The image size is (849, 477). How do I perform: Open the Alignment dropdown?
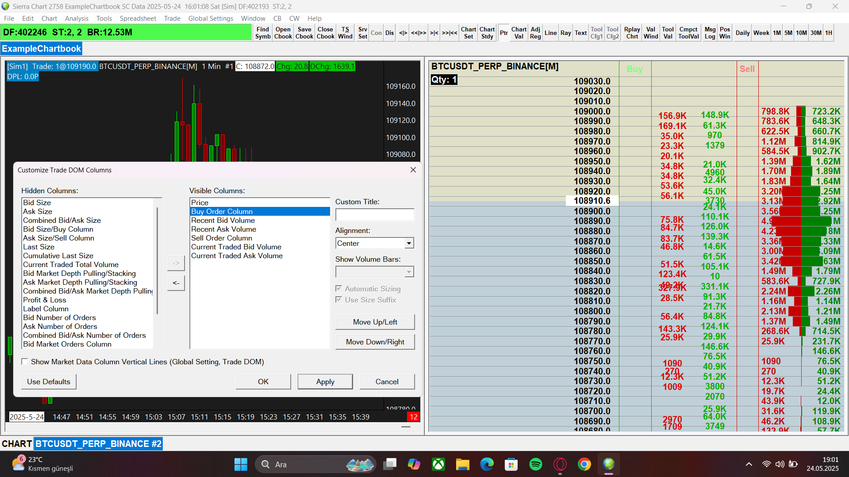[x=409, y=243]
